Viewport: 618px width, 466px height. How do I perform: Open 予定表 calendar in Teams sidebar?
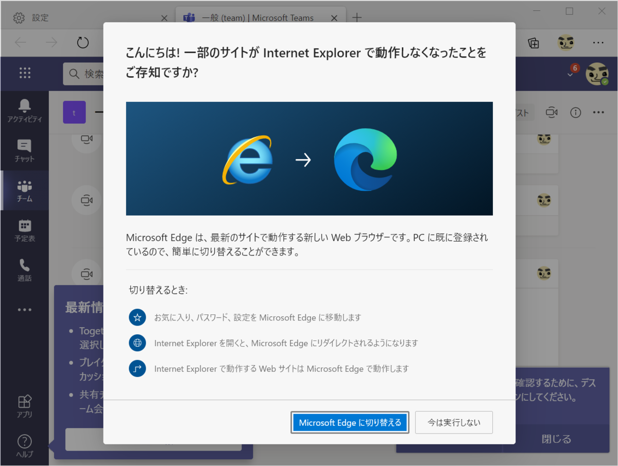25,230
